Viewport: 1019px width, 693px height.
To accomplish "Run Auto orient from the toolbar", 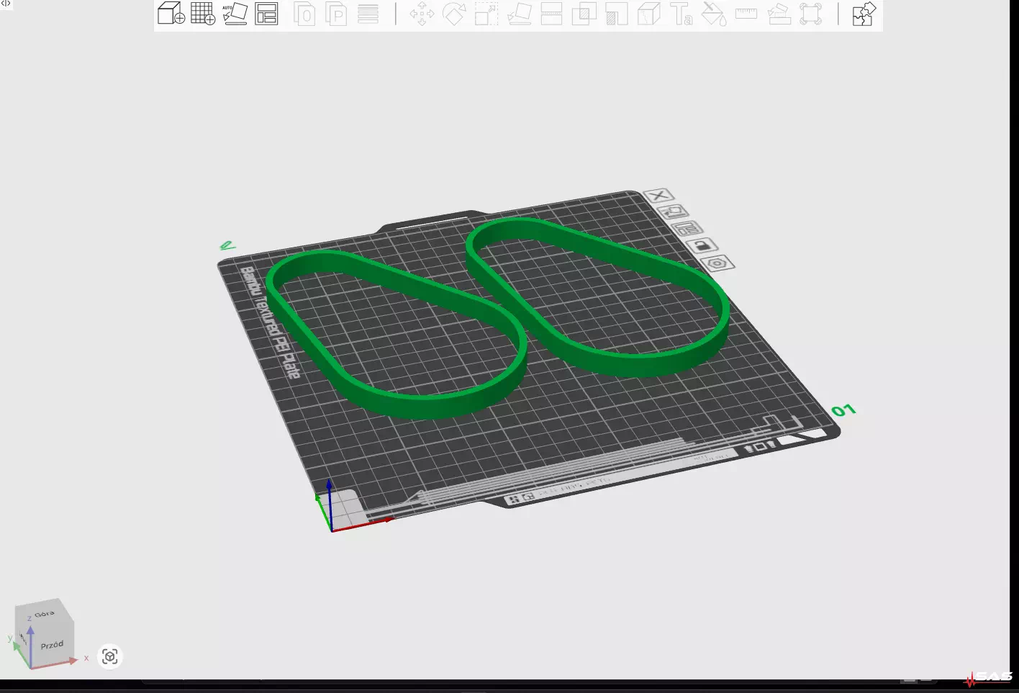I will [235, 14].
